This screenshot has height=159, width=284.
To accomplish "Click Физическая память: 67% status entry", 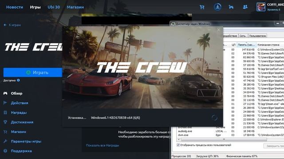I will [241, 156].
